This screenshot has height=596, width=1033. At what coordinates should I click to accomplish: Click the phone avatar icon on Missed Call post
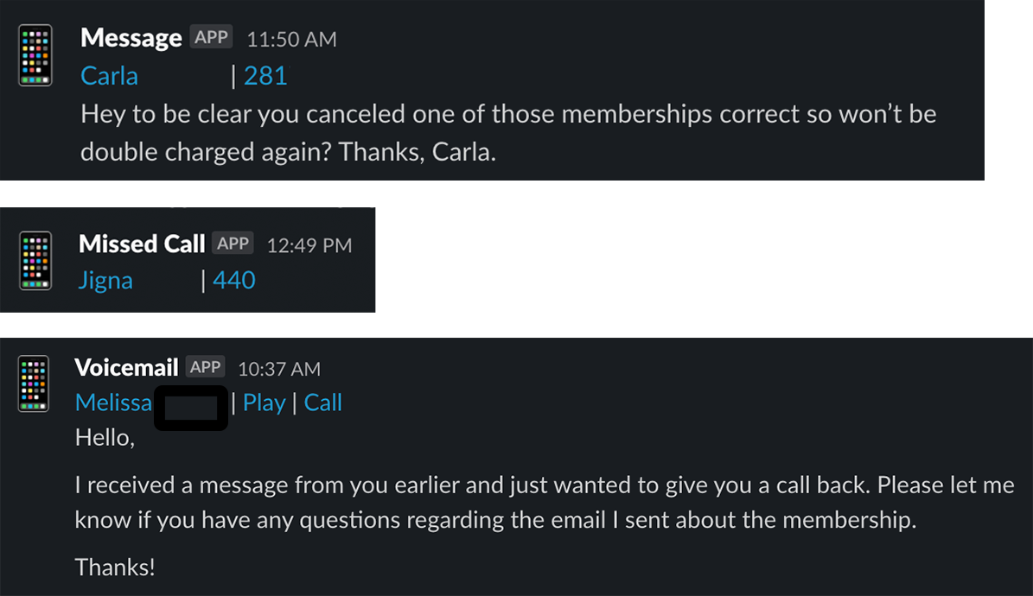coord(35,260)
